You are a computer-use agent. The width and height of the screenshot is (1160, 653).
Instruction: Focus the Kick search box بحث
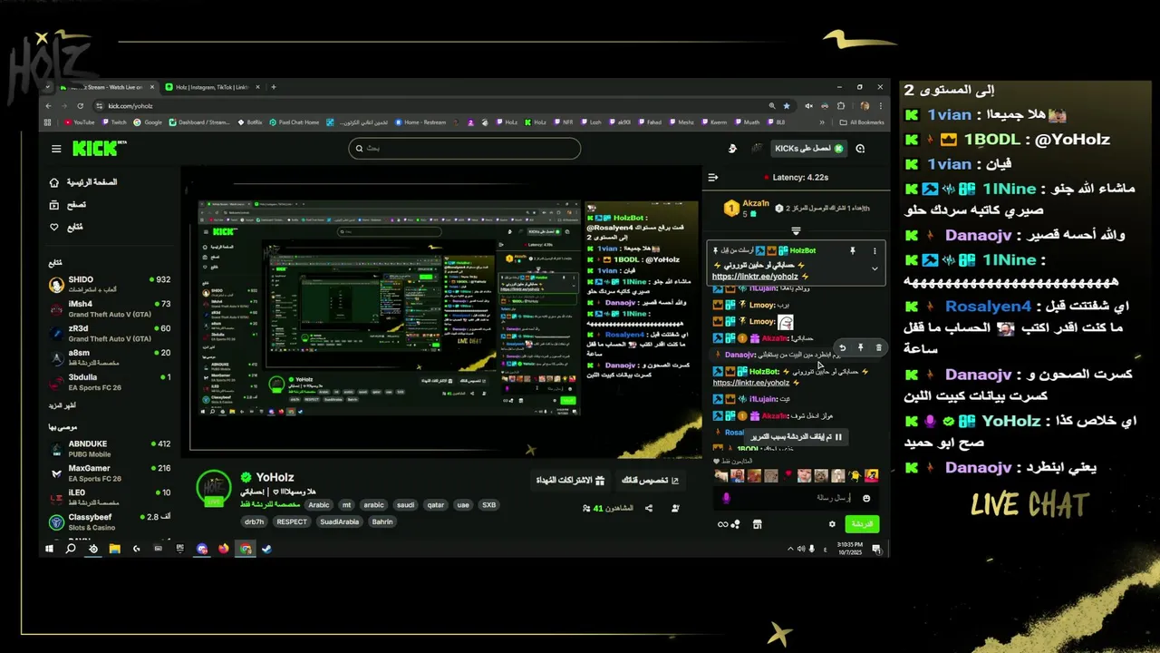(464, 148)
